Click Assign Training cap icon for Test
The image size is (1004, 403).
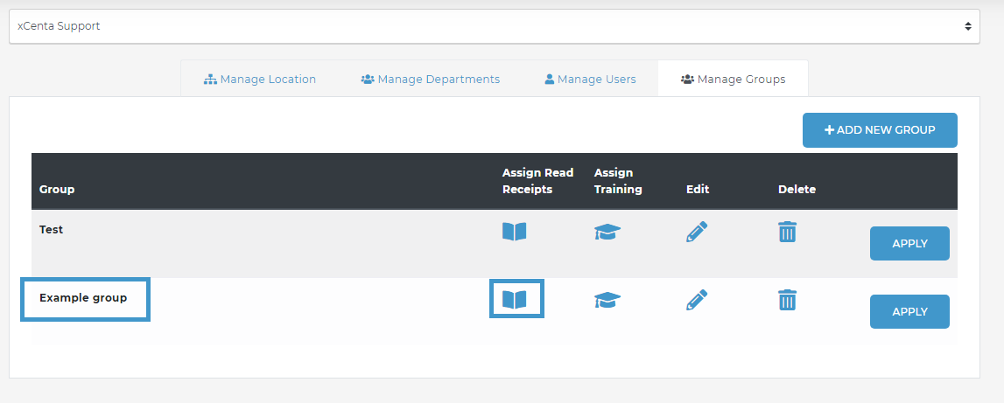[607, 232]
